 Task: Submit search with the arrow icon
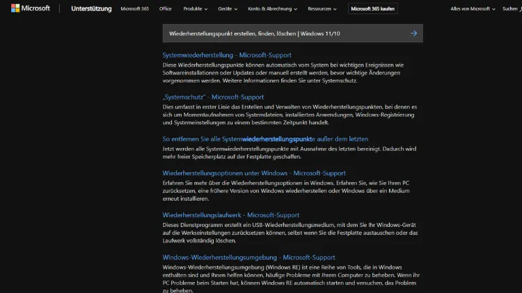point(413,33)
